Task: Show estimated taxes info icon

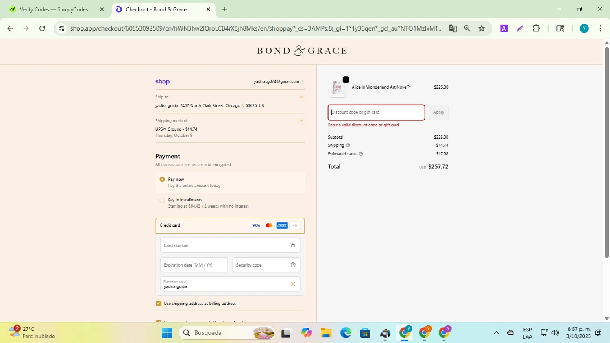Action: click(361, 154)
